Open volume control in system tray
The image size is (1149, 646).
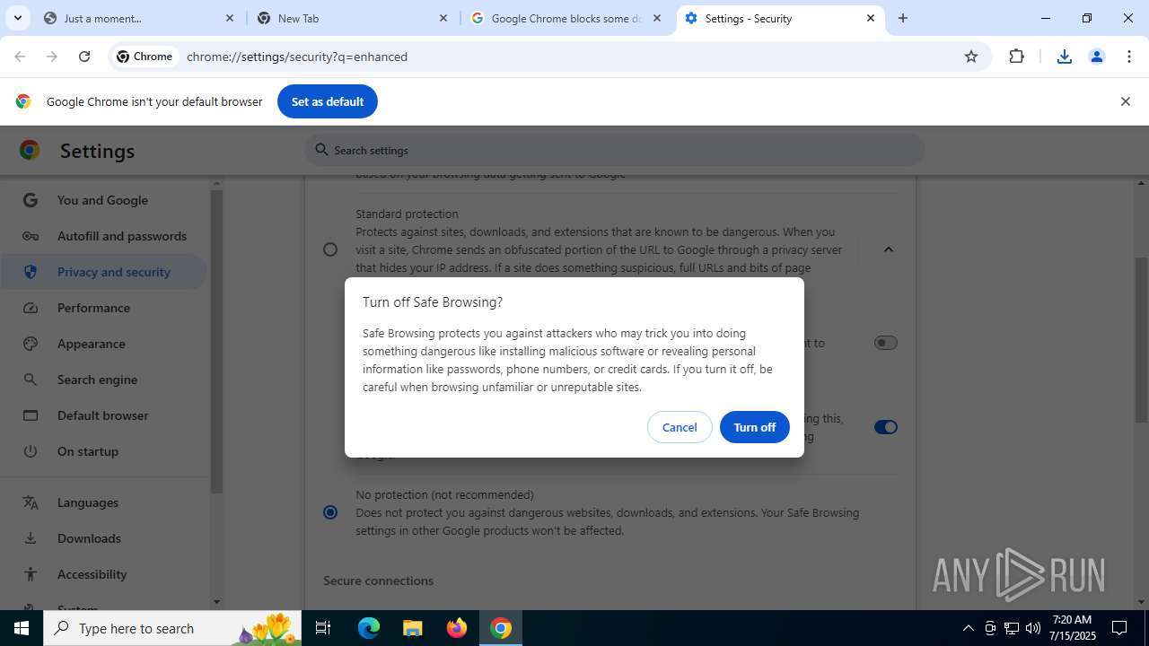(1032, 628)
